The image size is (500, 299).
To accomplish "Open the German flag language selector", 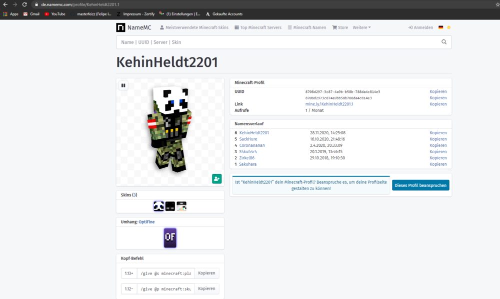I will point(441,27).
